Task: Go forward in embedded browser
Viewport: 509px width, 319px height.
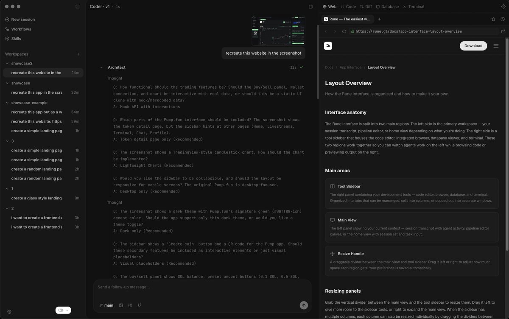Action: click(335, 31)
